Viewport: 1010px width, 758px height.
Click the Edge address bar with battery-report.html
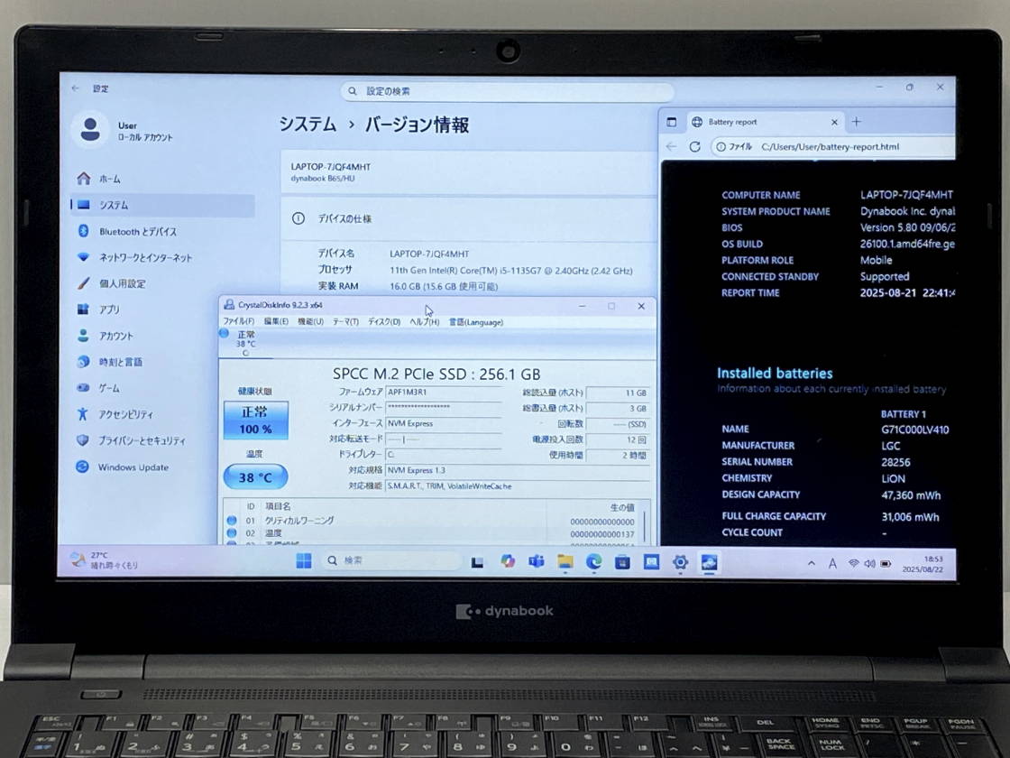[x=833, y=147]
